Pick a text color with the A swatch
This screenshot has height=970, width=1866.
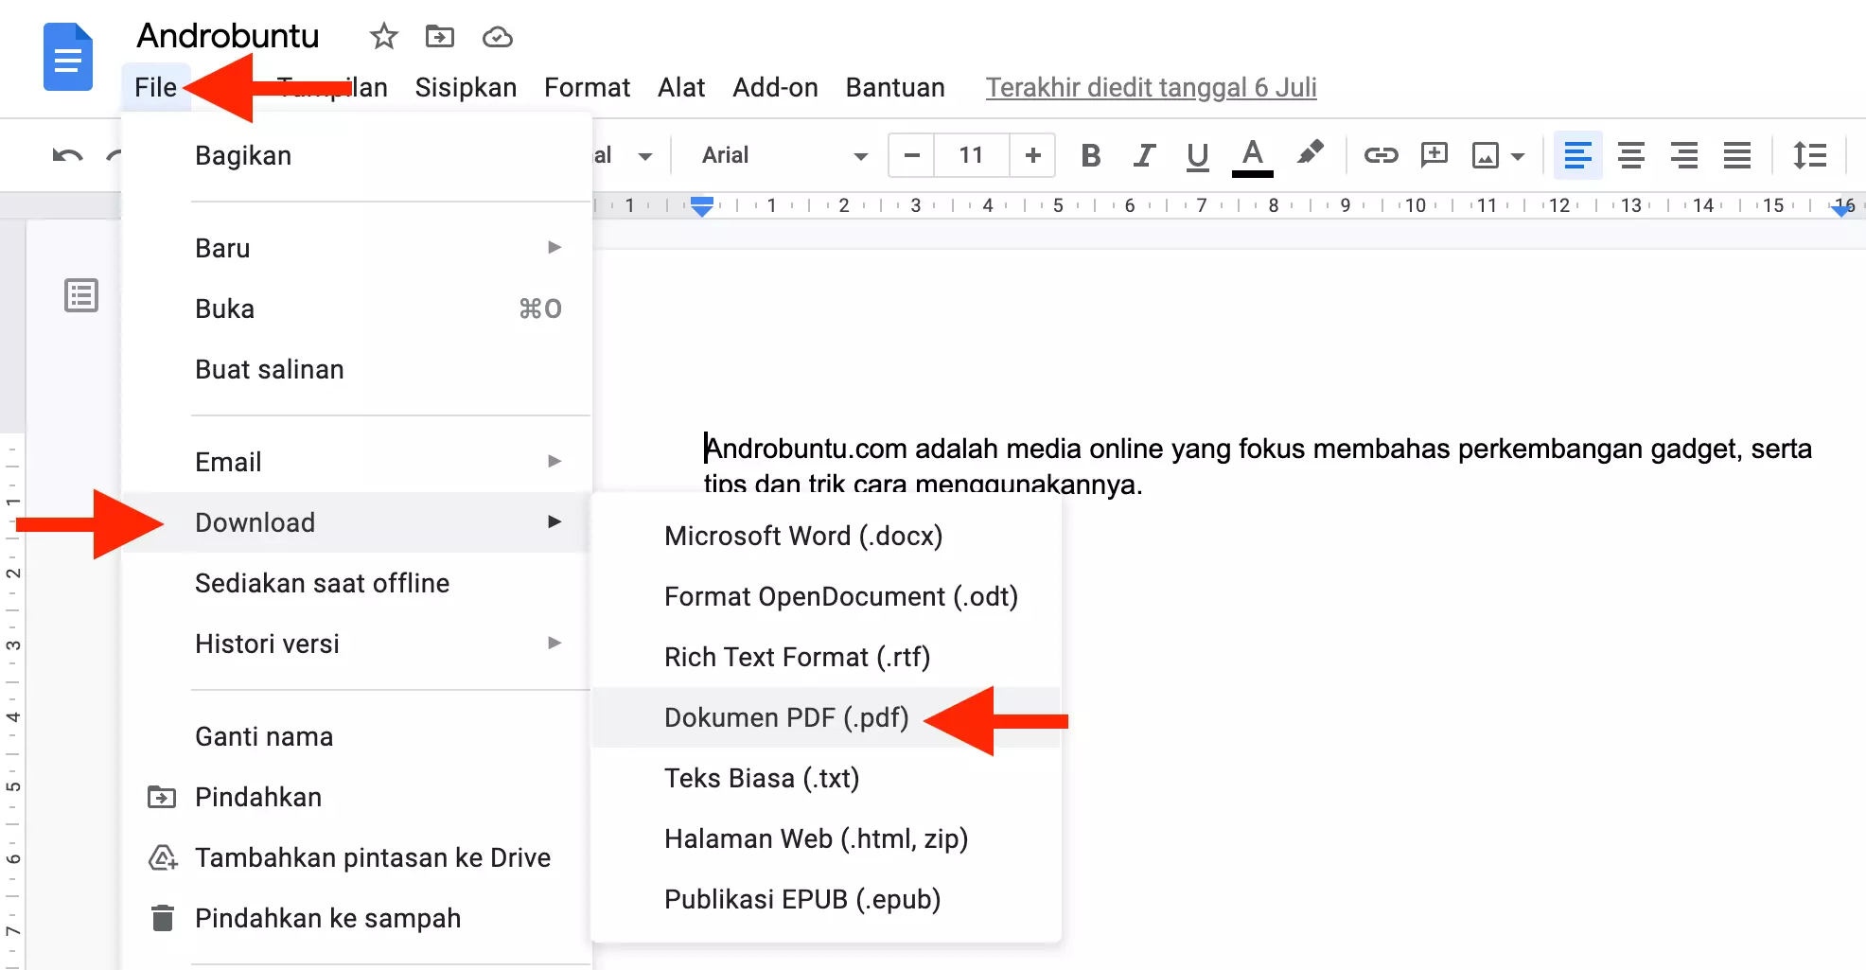click(1251, 155)
